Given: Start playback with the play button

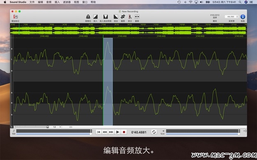Looking at the screenshot, I should (117, 132).
